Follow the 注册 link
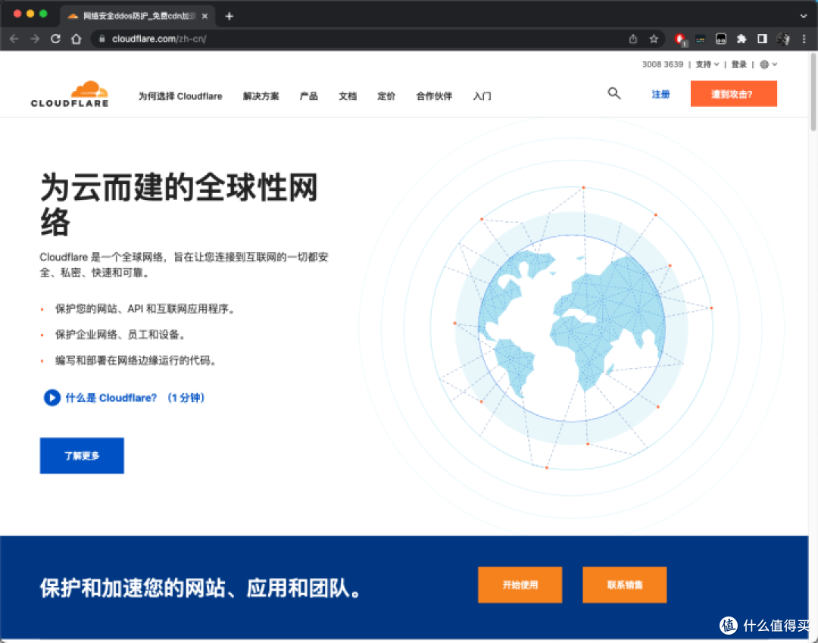The height and width of the screenshot is (643, 818). coord(660,94)
